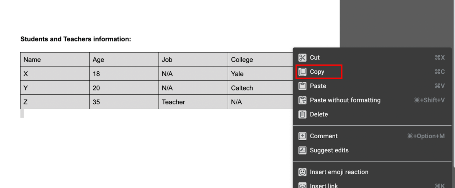Screen dimensions: 455x188
Task: Select Paste without formatting menu entry
Action: click(x=345, y=100)
